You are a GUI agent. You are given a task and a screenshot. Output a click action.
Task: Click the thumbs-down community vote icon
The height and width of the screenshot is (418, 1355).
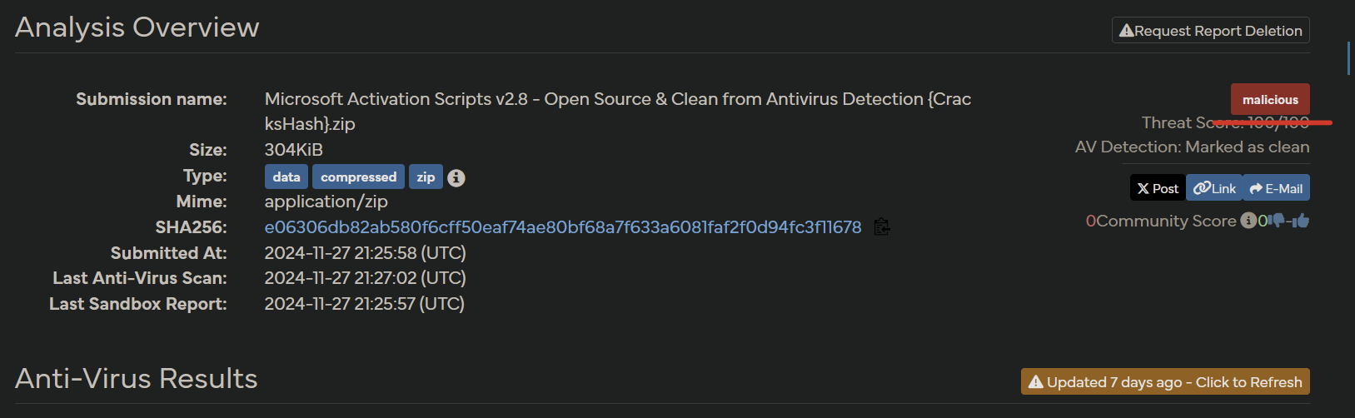coord(1277,221)
